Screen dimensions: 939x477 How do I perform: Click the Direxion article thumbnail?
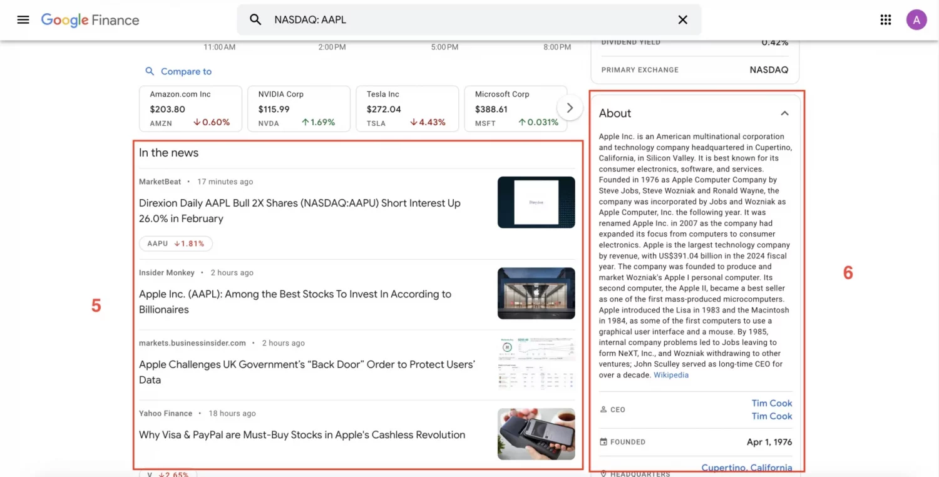(536, 202)
